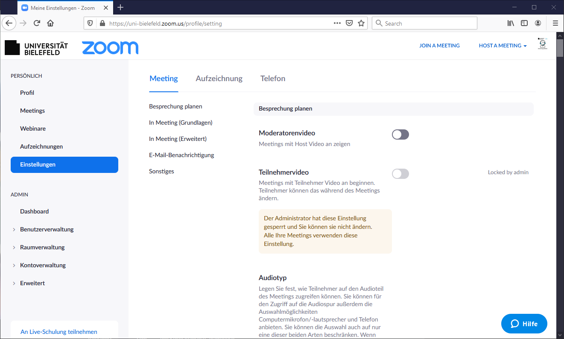Click the Universität Bielefeld logo
This screenshot has height=339, width=564.
tap(37, 48)
